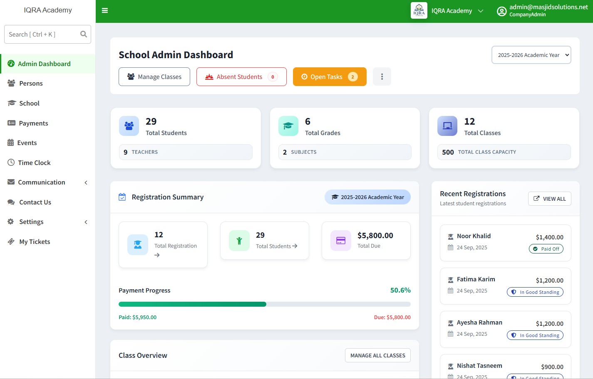
Task: Click the Paid: $5,950.00 text
Action: pyautogui.click(x=138, y=317)
